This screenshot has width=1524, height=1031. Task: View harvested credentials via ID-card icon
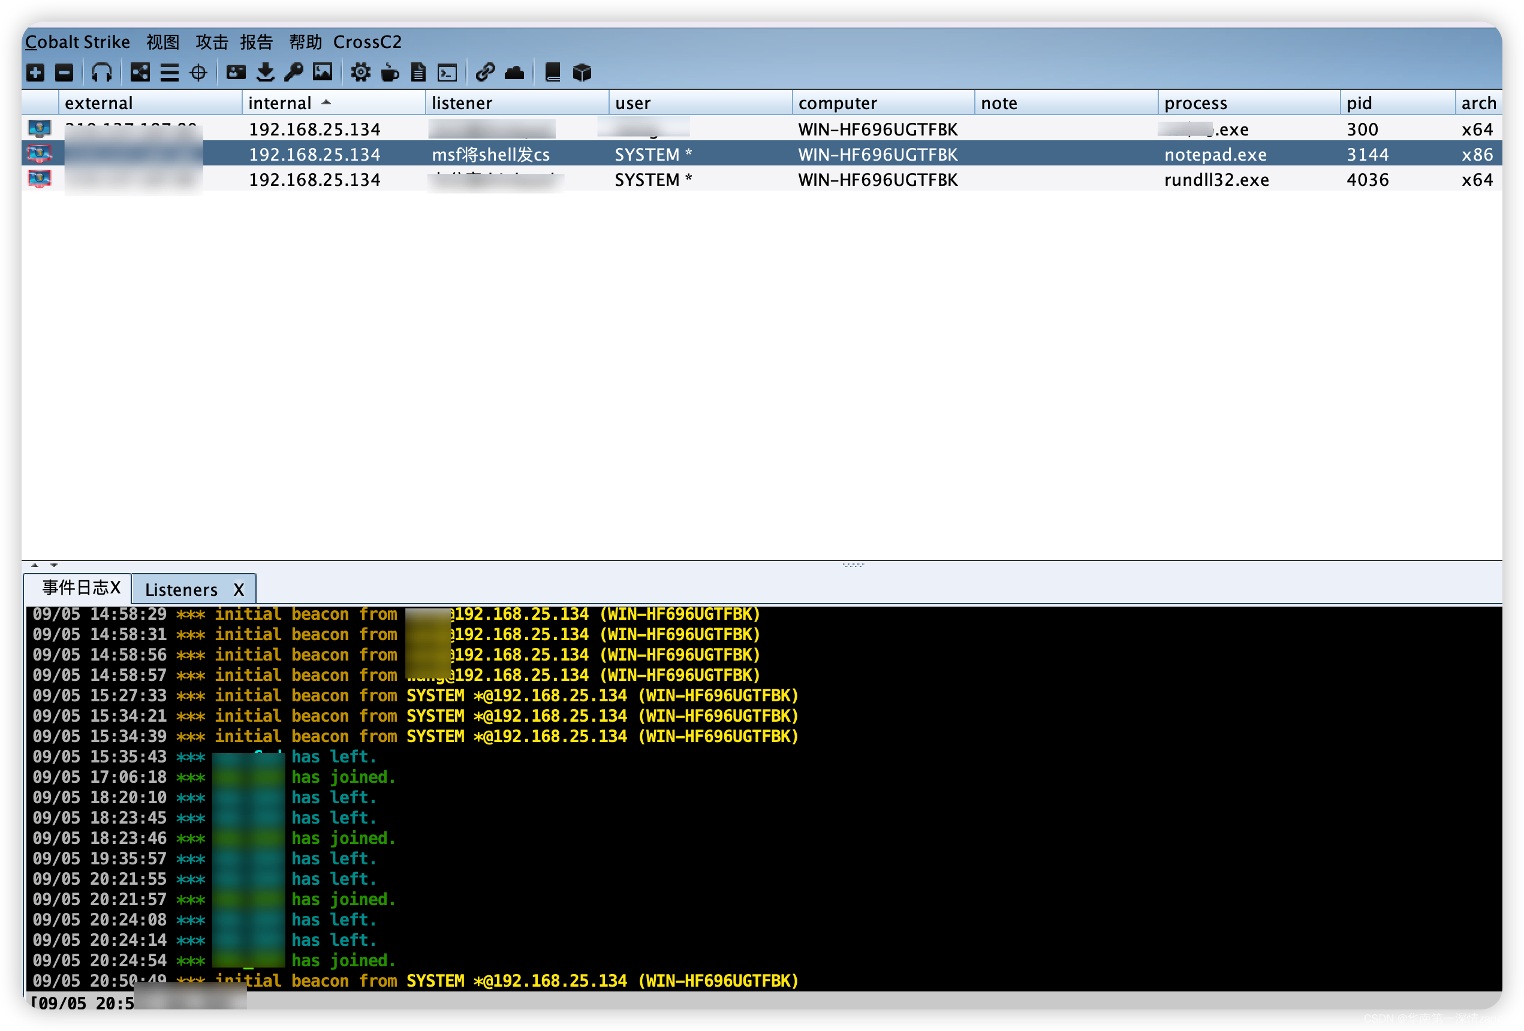[236, 72]
